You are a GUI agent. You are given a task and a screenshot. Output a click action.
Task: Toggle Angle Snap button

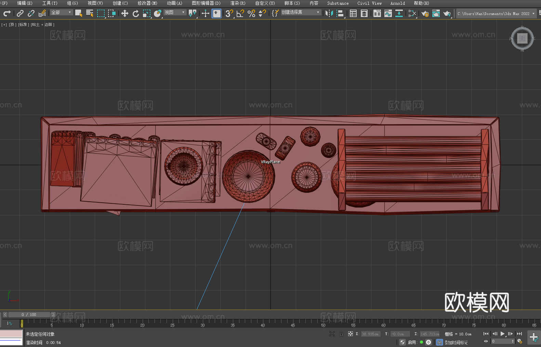[240, 13]
